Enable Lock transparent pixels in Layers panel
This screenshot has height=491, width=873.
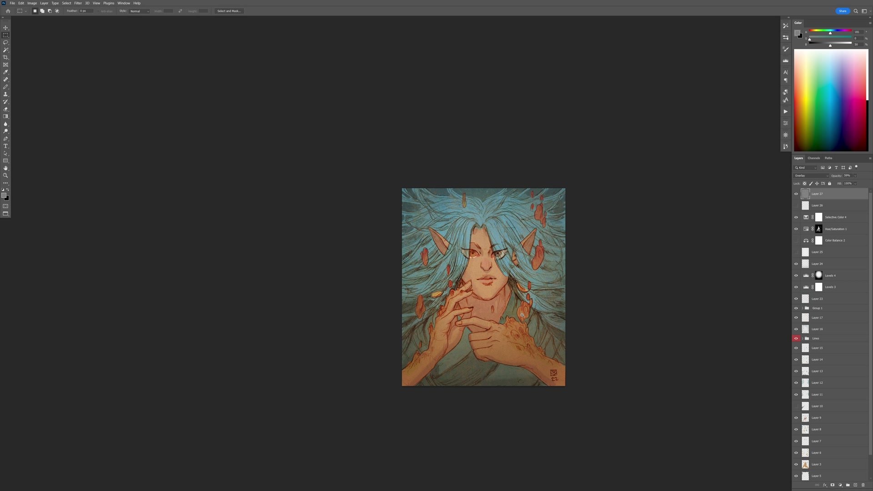tap(804, 183)
